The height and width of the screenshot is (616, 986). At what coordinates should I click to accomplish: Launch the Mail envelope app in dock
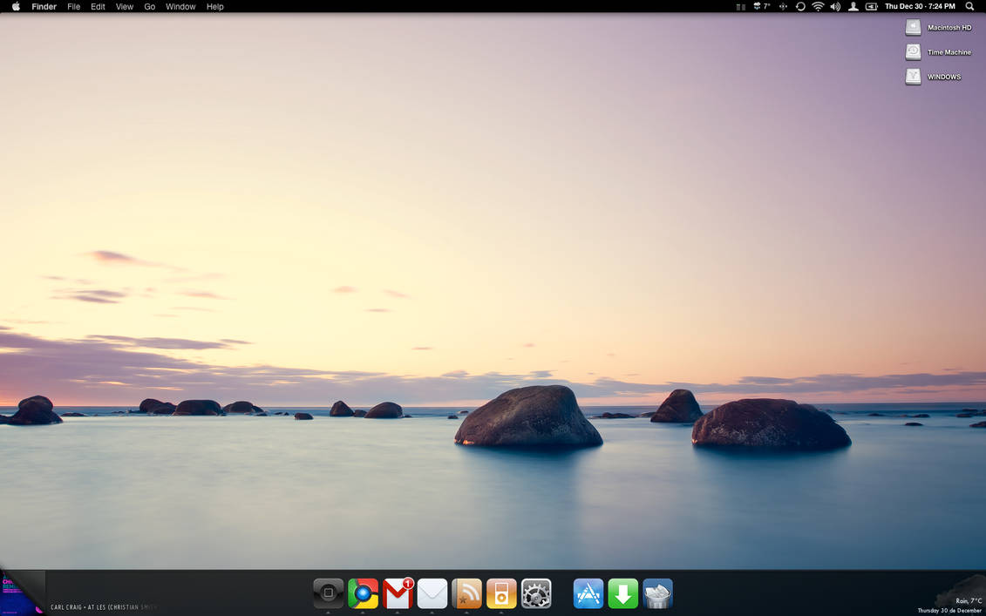pos(432,594)
